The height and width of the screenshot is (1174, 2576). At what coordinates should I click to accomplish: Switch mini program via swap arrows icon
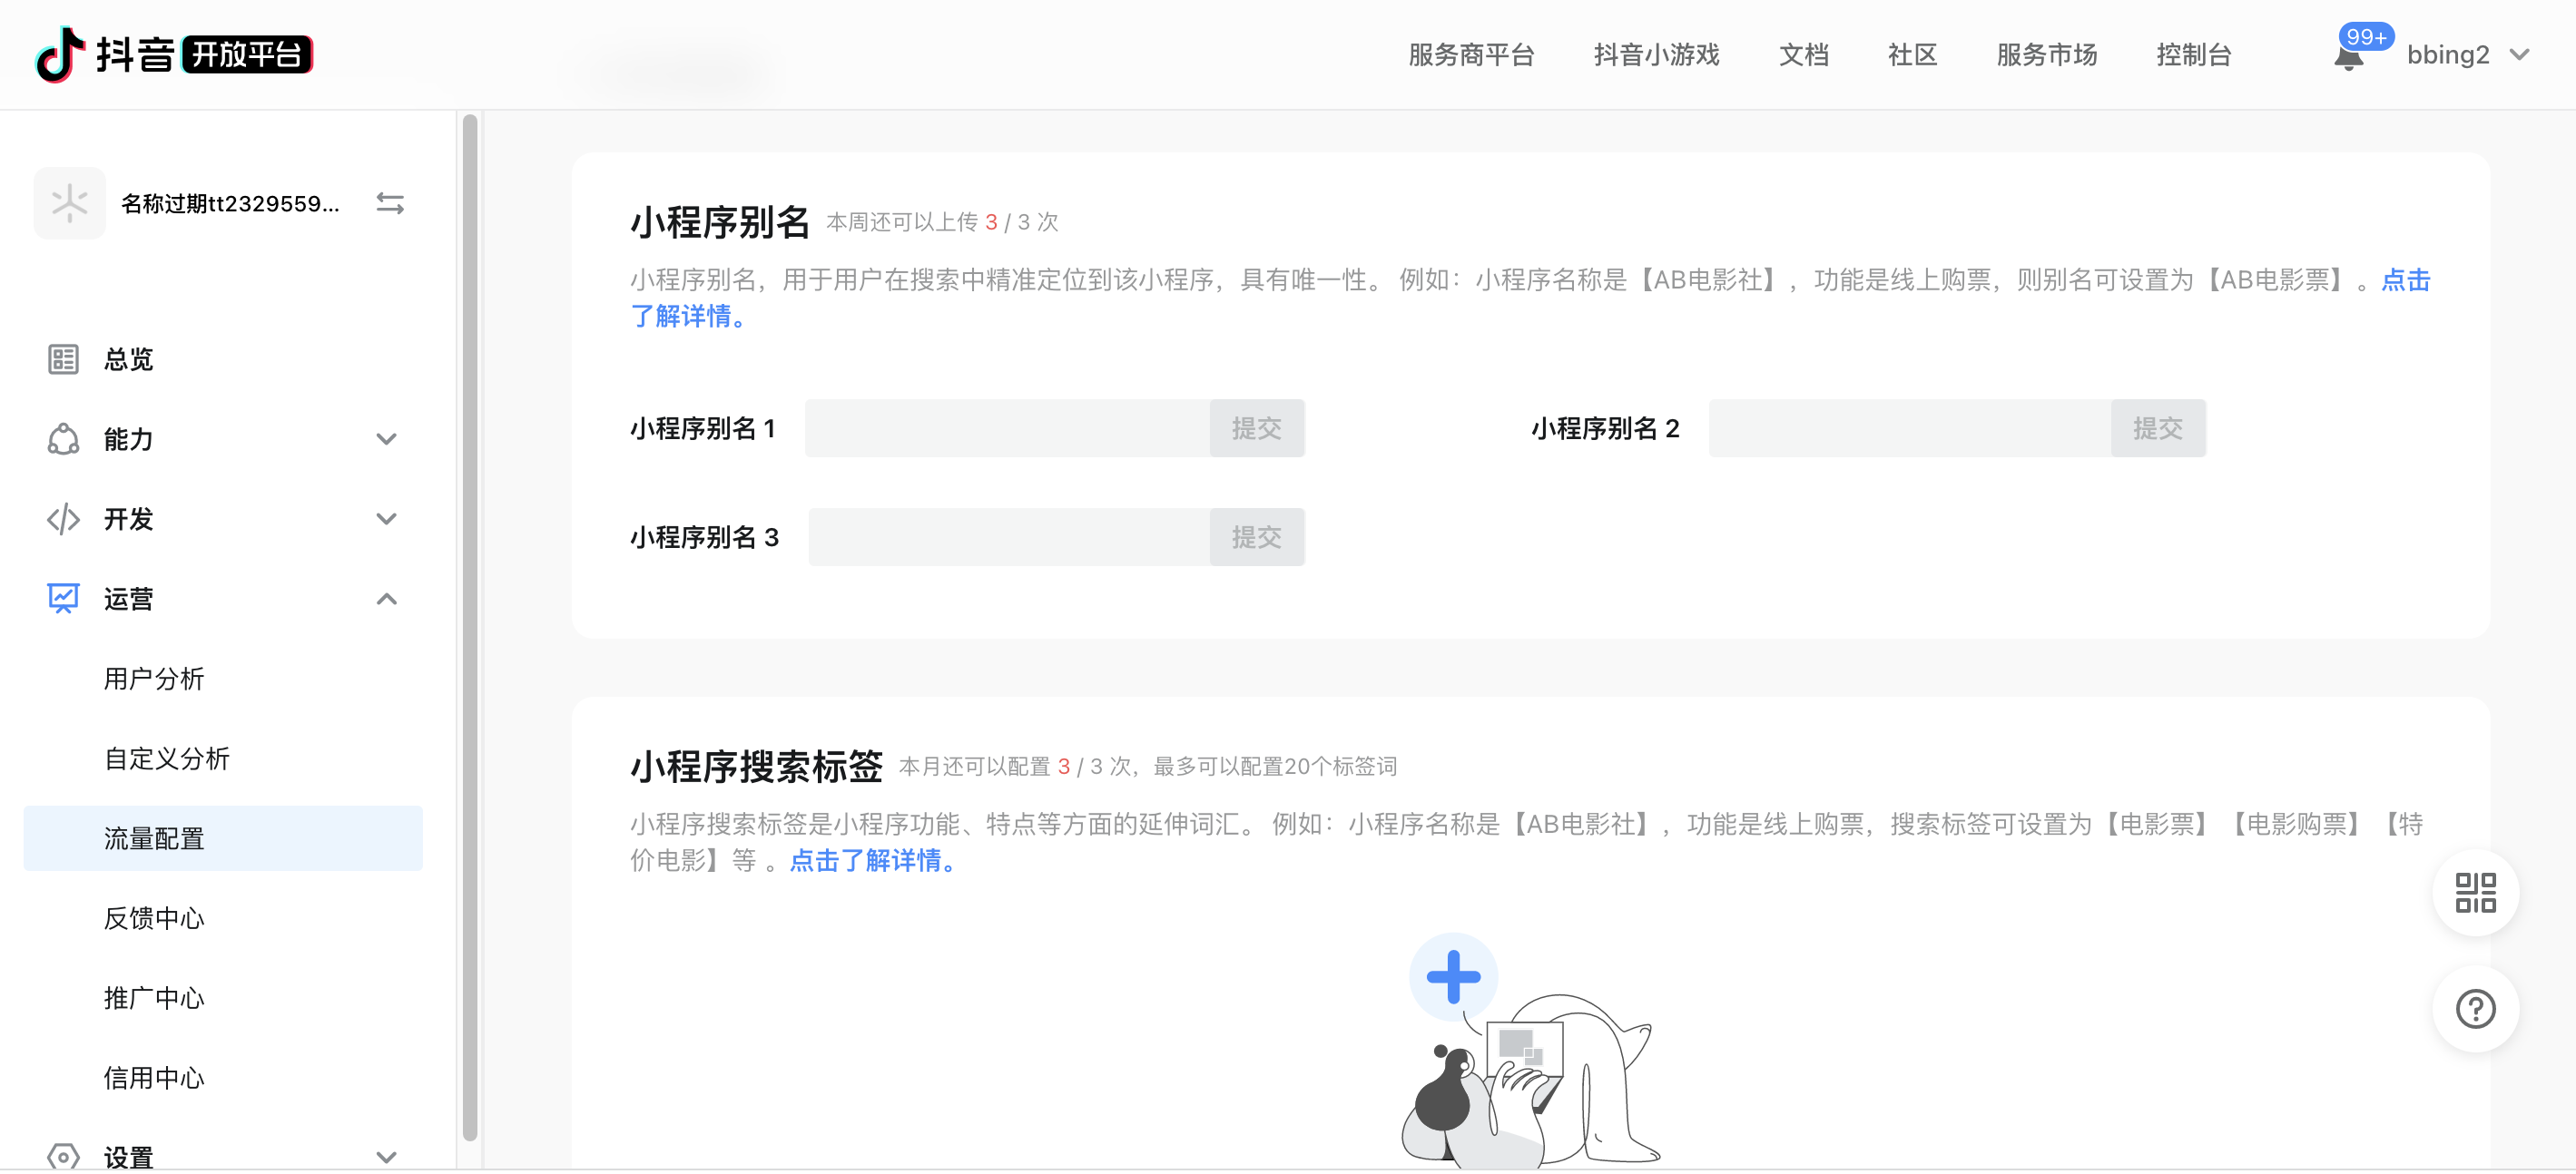[390, 204]
